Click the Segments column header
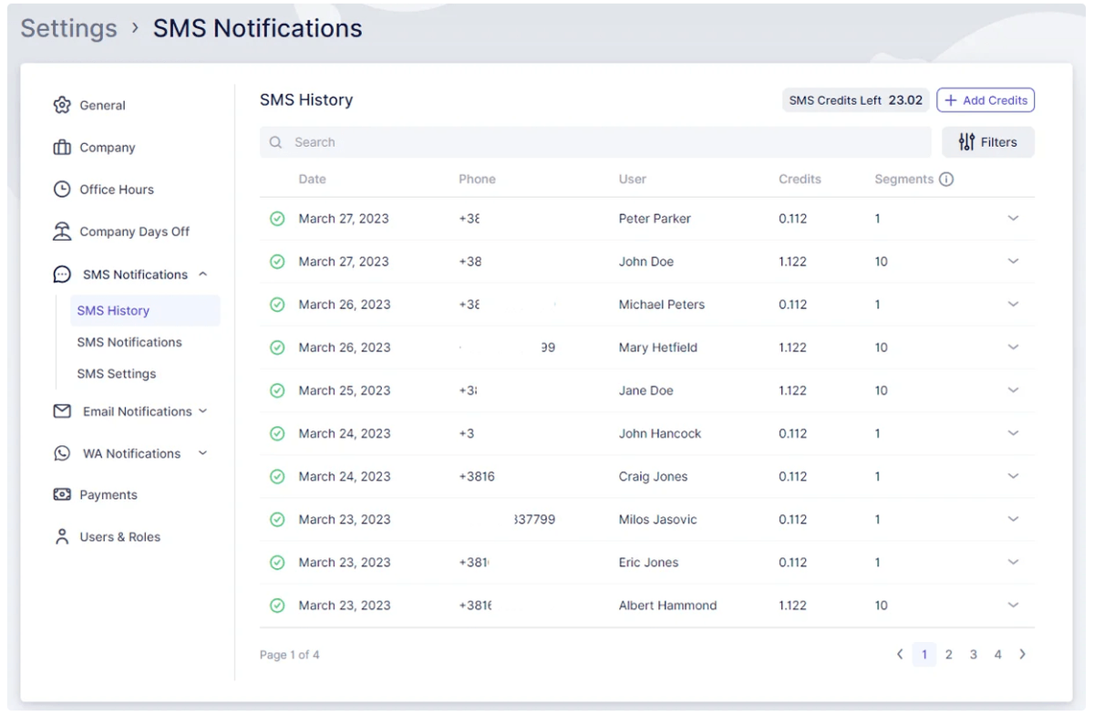Screen dimensions: 1094x715 (x=903, y=180)
